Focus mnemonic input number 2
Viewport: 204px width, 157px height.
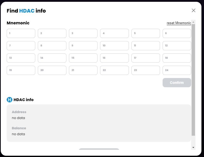52,33
